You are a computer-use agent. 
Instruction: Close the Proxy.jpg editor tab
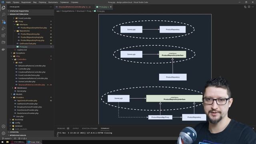111,7
